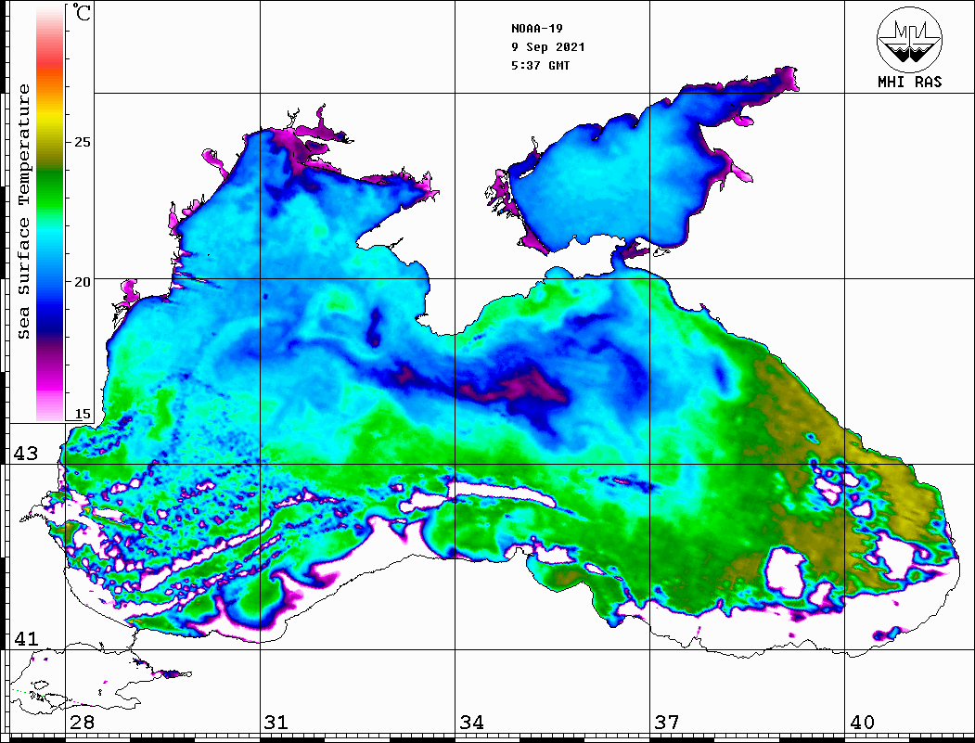Click latitude label '41'
The height and width of the screenshot is (743, 975).
[26, 638]
